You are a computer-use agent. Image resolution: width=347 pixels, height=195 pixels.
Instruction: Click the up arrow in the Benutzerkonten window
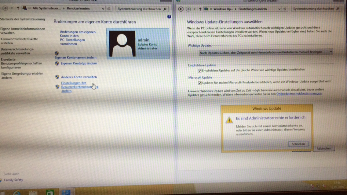click(18, 8)
